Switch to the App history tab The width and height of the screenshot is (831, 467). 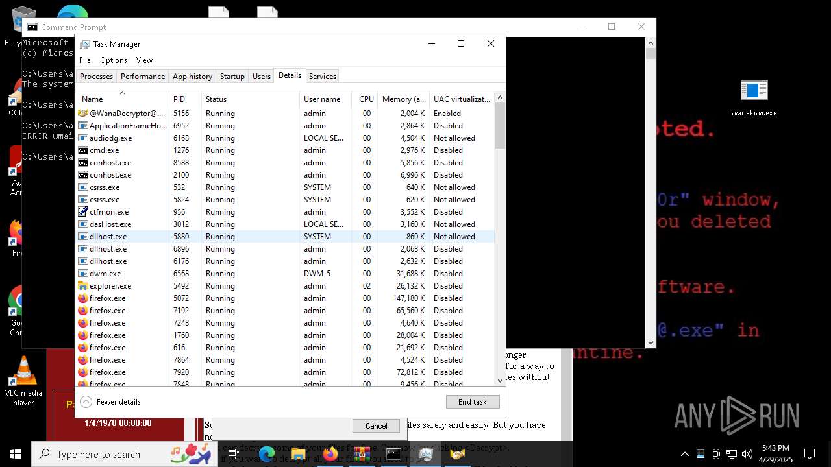pos(192,77)
